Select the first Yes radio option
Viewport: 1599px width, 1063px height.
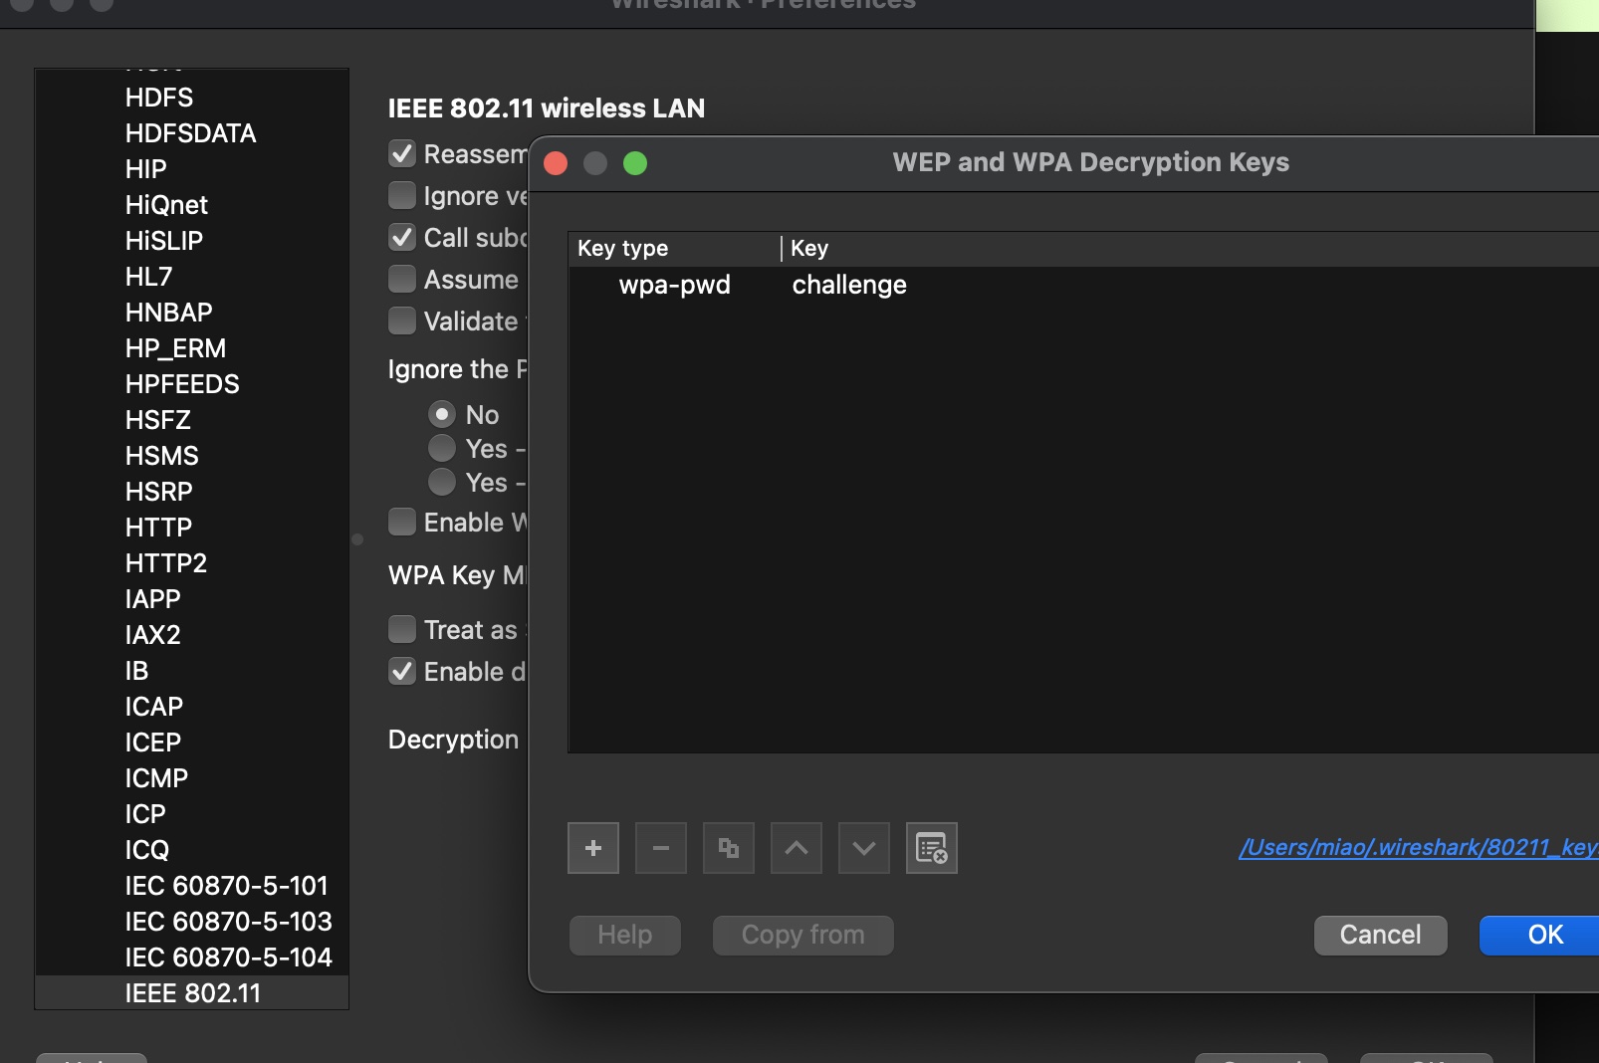(x=442, y=448)
